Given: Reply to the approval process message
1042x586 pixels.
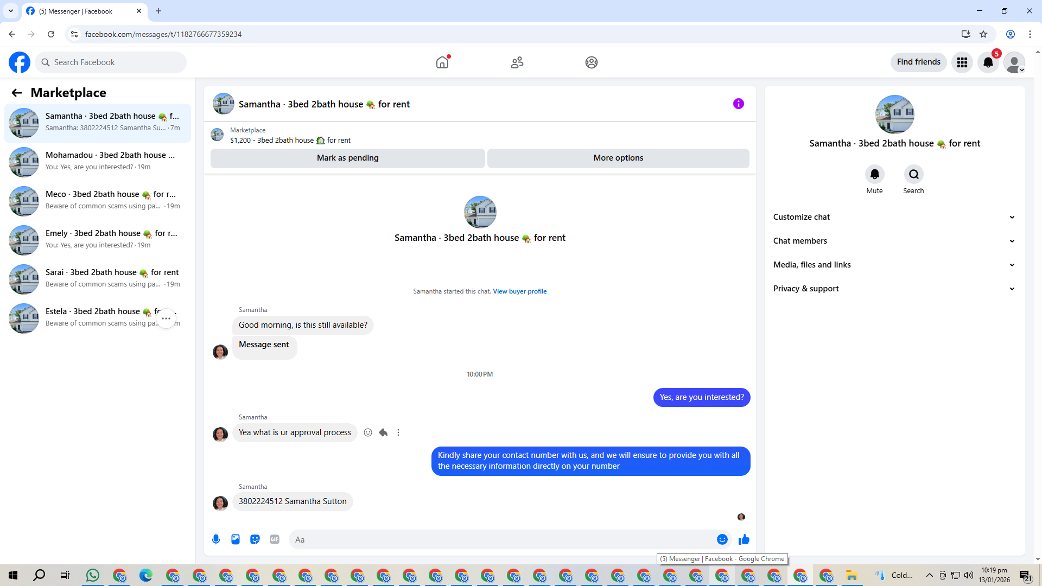Looking at the screenshot, I should click(383, 432).
